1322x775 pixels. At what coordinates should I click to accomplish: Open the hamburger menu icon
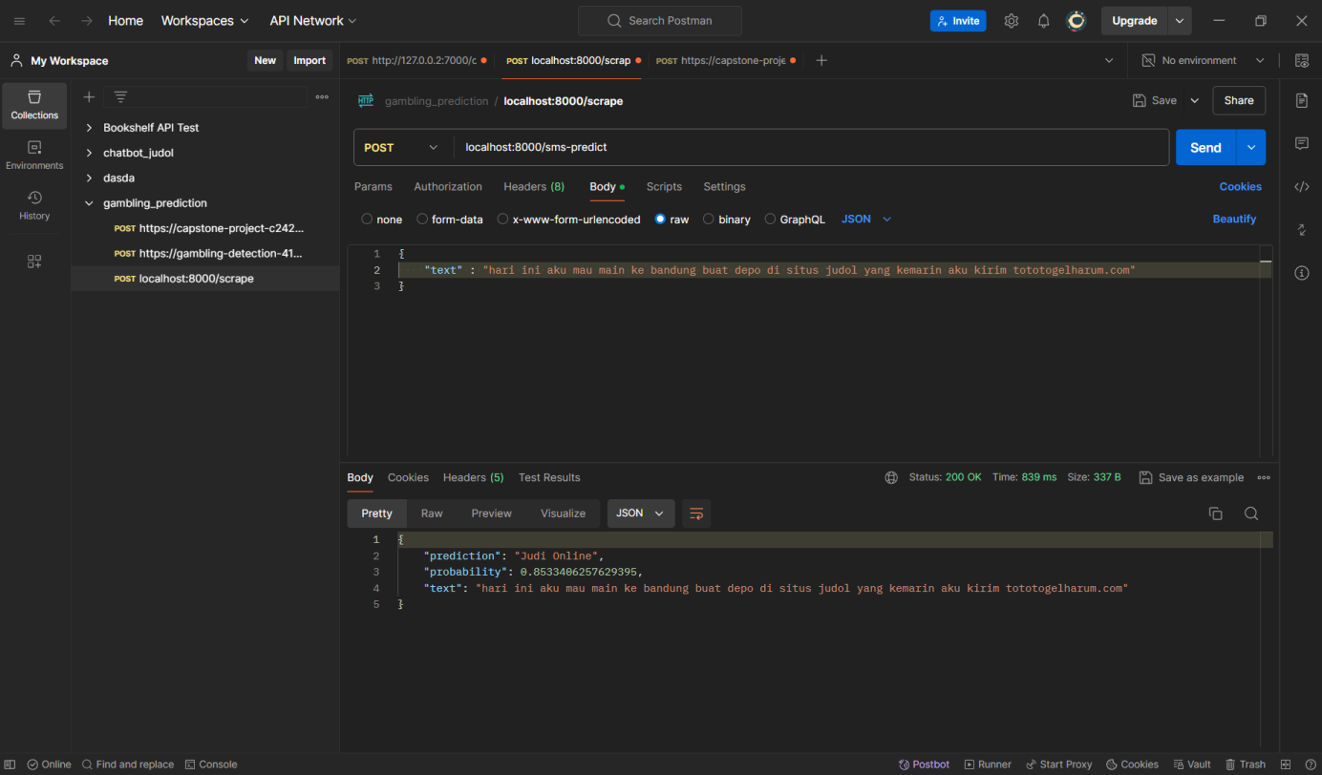tap(19, 20)
